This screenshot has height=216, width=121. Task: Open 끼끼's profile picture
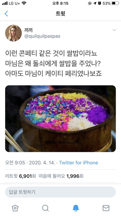coord(13,33)
